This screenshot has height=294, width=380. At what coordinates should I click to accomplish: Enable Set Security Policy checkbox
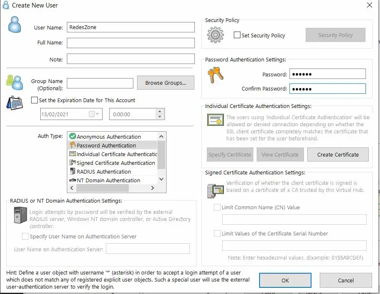(x=237, y=35)
